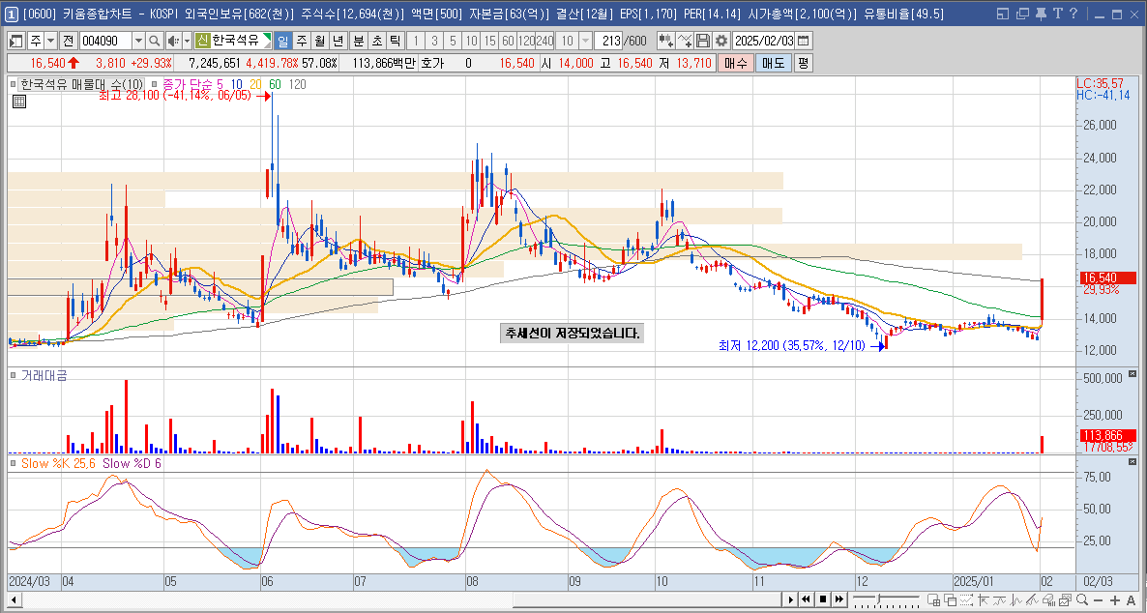Click the save floppy disk icon
1147x613 pixels.
(x=703, y=41)
